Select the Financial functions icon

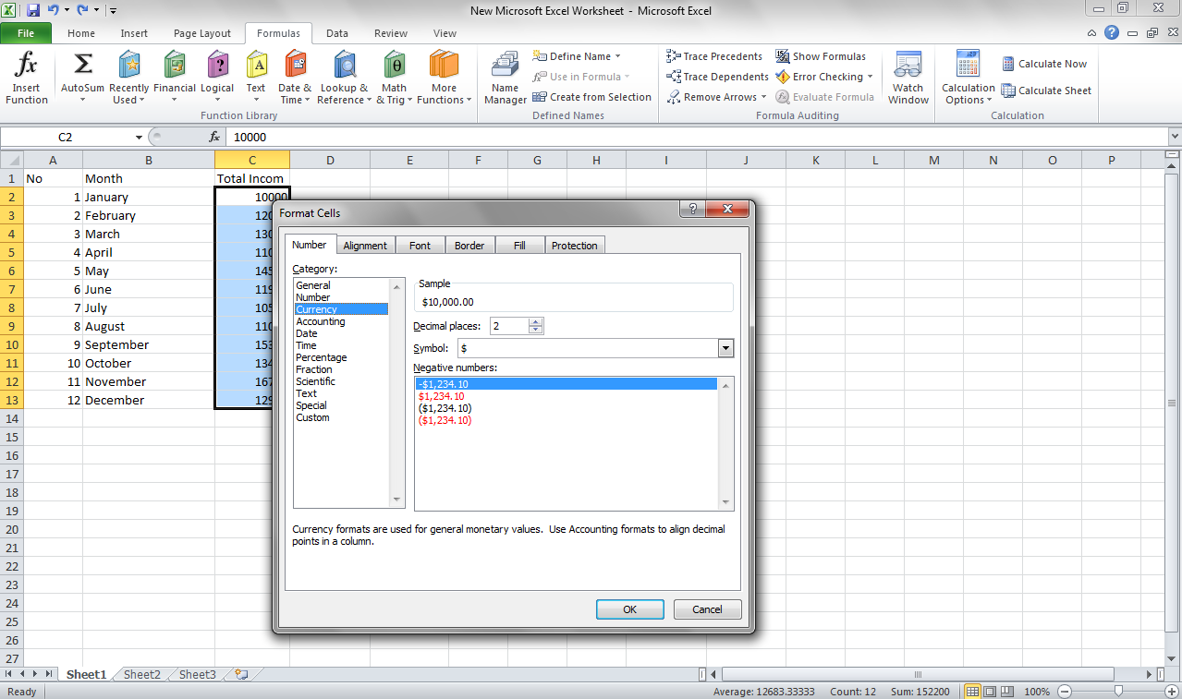coord(175,76)
